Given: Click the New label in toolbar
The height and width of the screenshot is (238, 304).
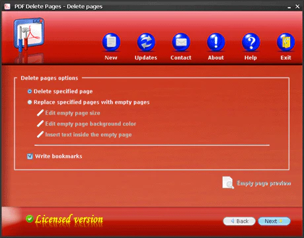Looking at the screenshot, I should click(111, 58).
